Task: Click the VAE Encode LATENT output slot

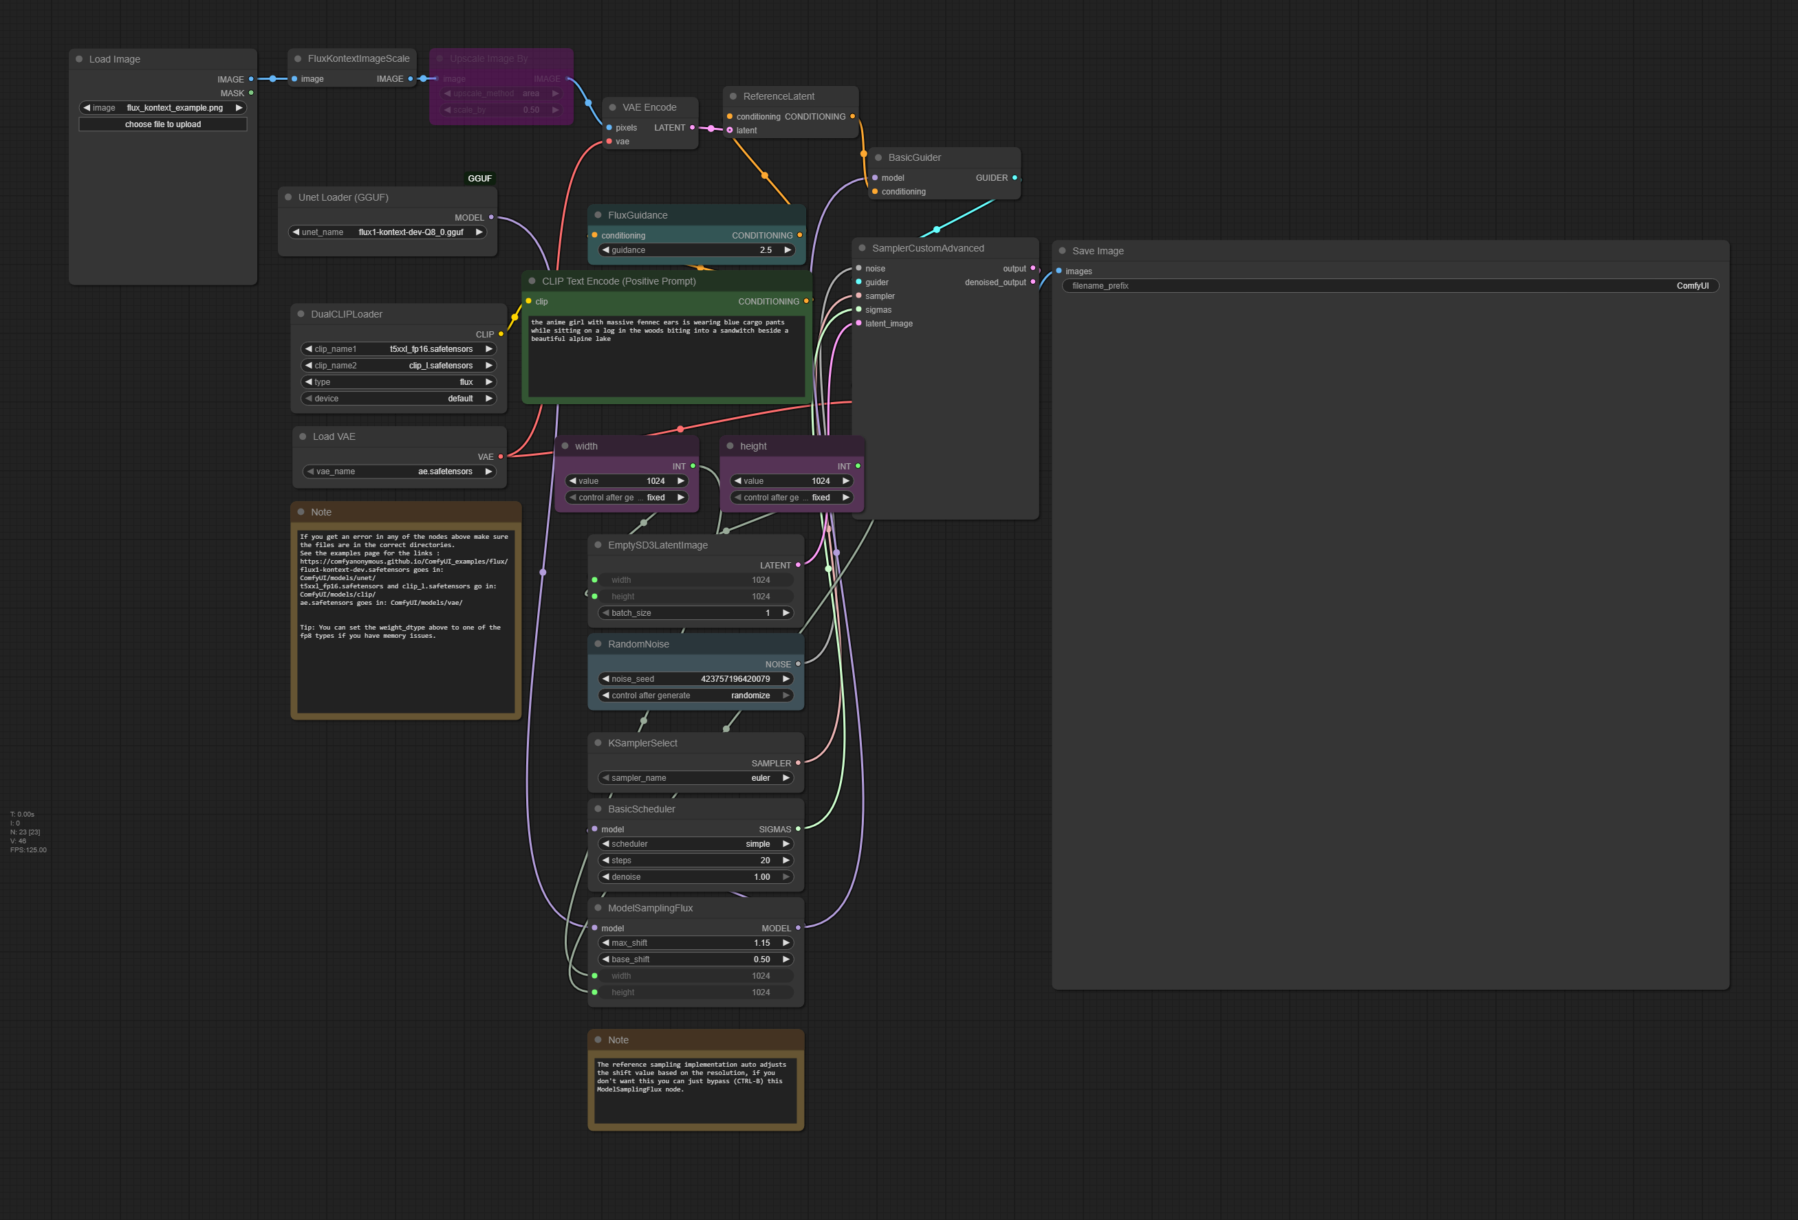Action: (x=693, y=128)
